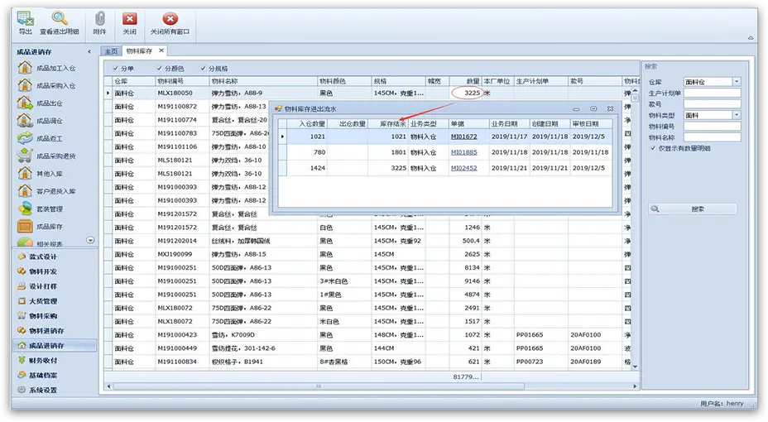Open document link MI01672

[x=463, y=137]
